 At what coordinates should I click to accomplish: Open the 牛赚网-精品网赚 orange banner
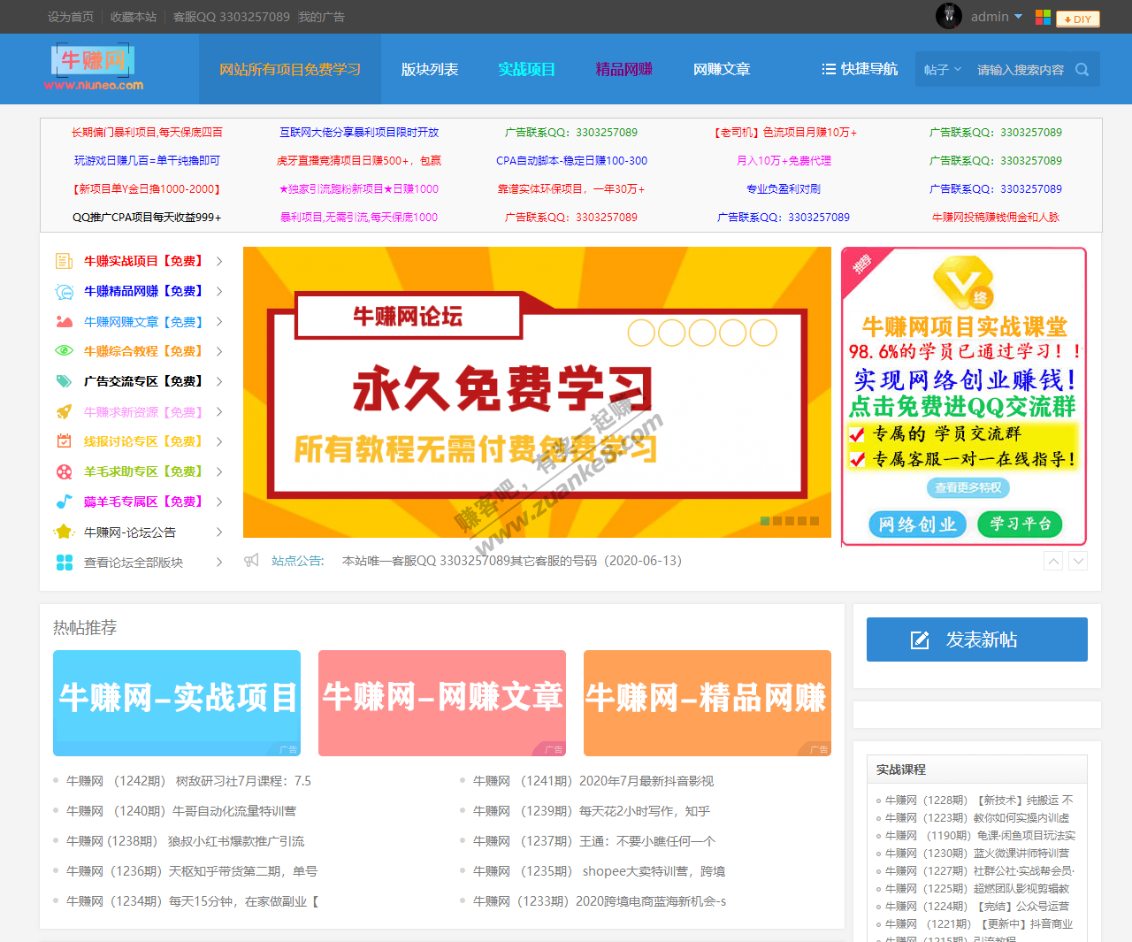click(707, 703)
